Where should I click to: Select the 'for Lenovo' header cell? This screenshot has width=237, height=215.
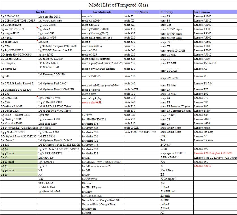215,12
